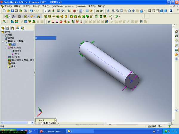Activate SolidWorks Office taskbar button
Screen dimensions: 179x134
coord(52,131)
